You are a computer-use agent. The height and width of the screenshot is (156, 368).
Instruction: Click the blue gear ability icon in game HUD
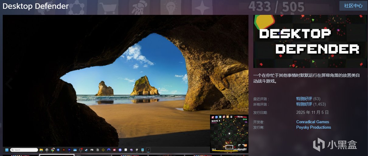point(217,117)
